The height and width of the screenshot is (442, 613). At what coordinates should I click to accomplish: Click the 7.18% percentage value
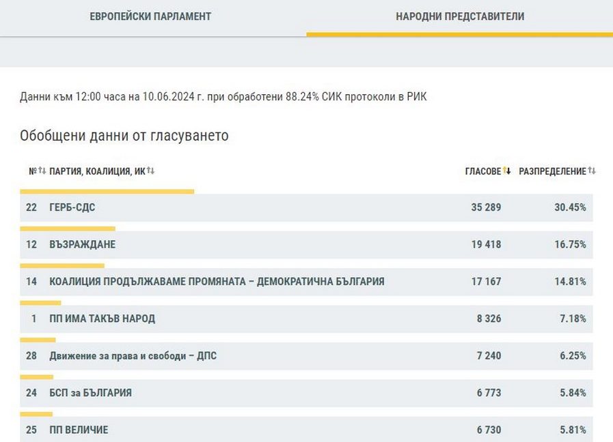click(572, 319)
